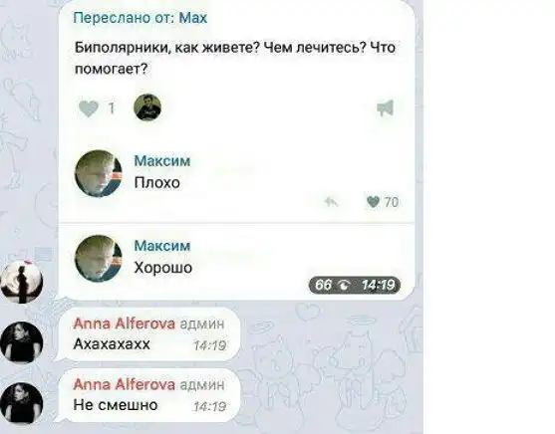
Task: Click the heart icon with count 1
Action: (x=89, y=108)
